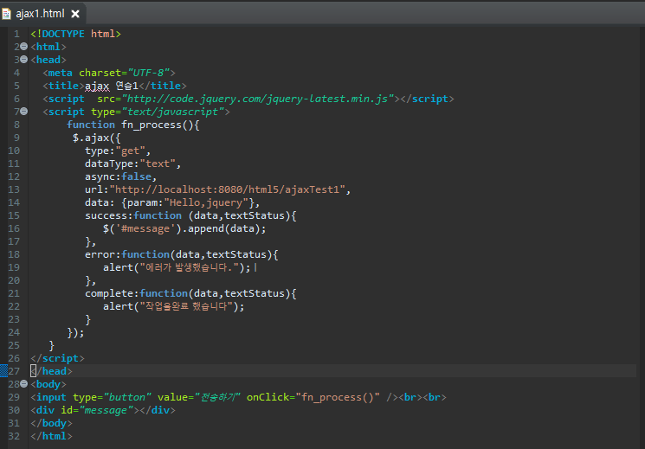
Task: Click the "get" string on line 10
Action: coord(131,151)
